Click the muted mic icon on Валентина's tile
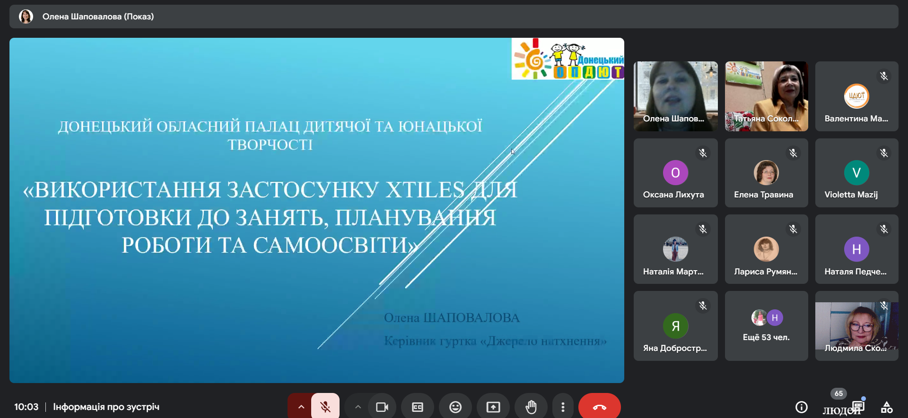 coord(883,76)
